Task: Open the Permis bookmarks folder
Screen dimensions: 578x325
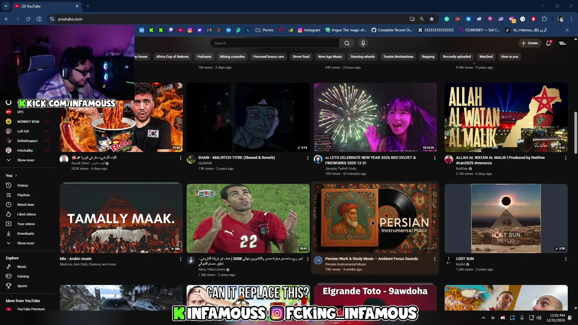Action: click(x=265, y=30)
